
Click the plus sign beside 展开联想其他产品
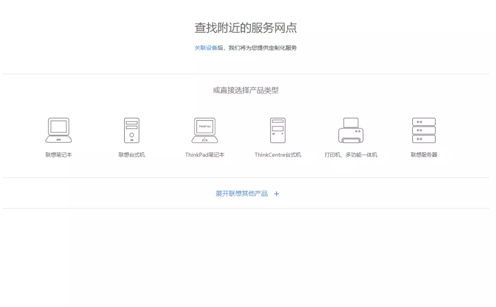coord(276,194)
